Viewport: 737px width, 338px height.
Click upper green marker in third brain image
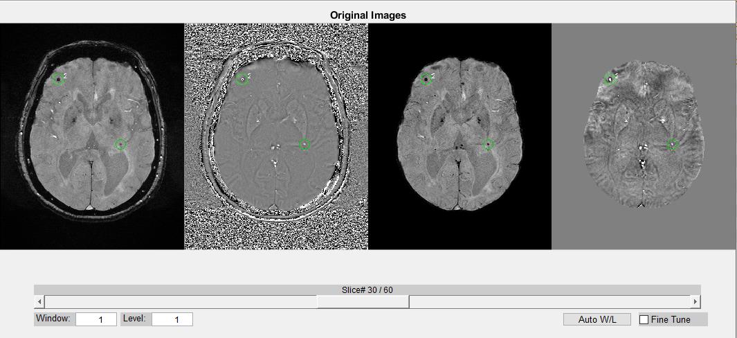(x=426, y=79)
